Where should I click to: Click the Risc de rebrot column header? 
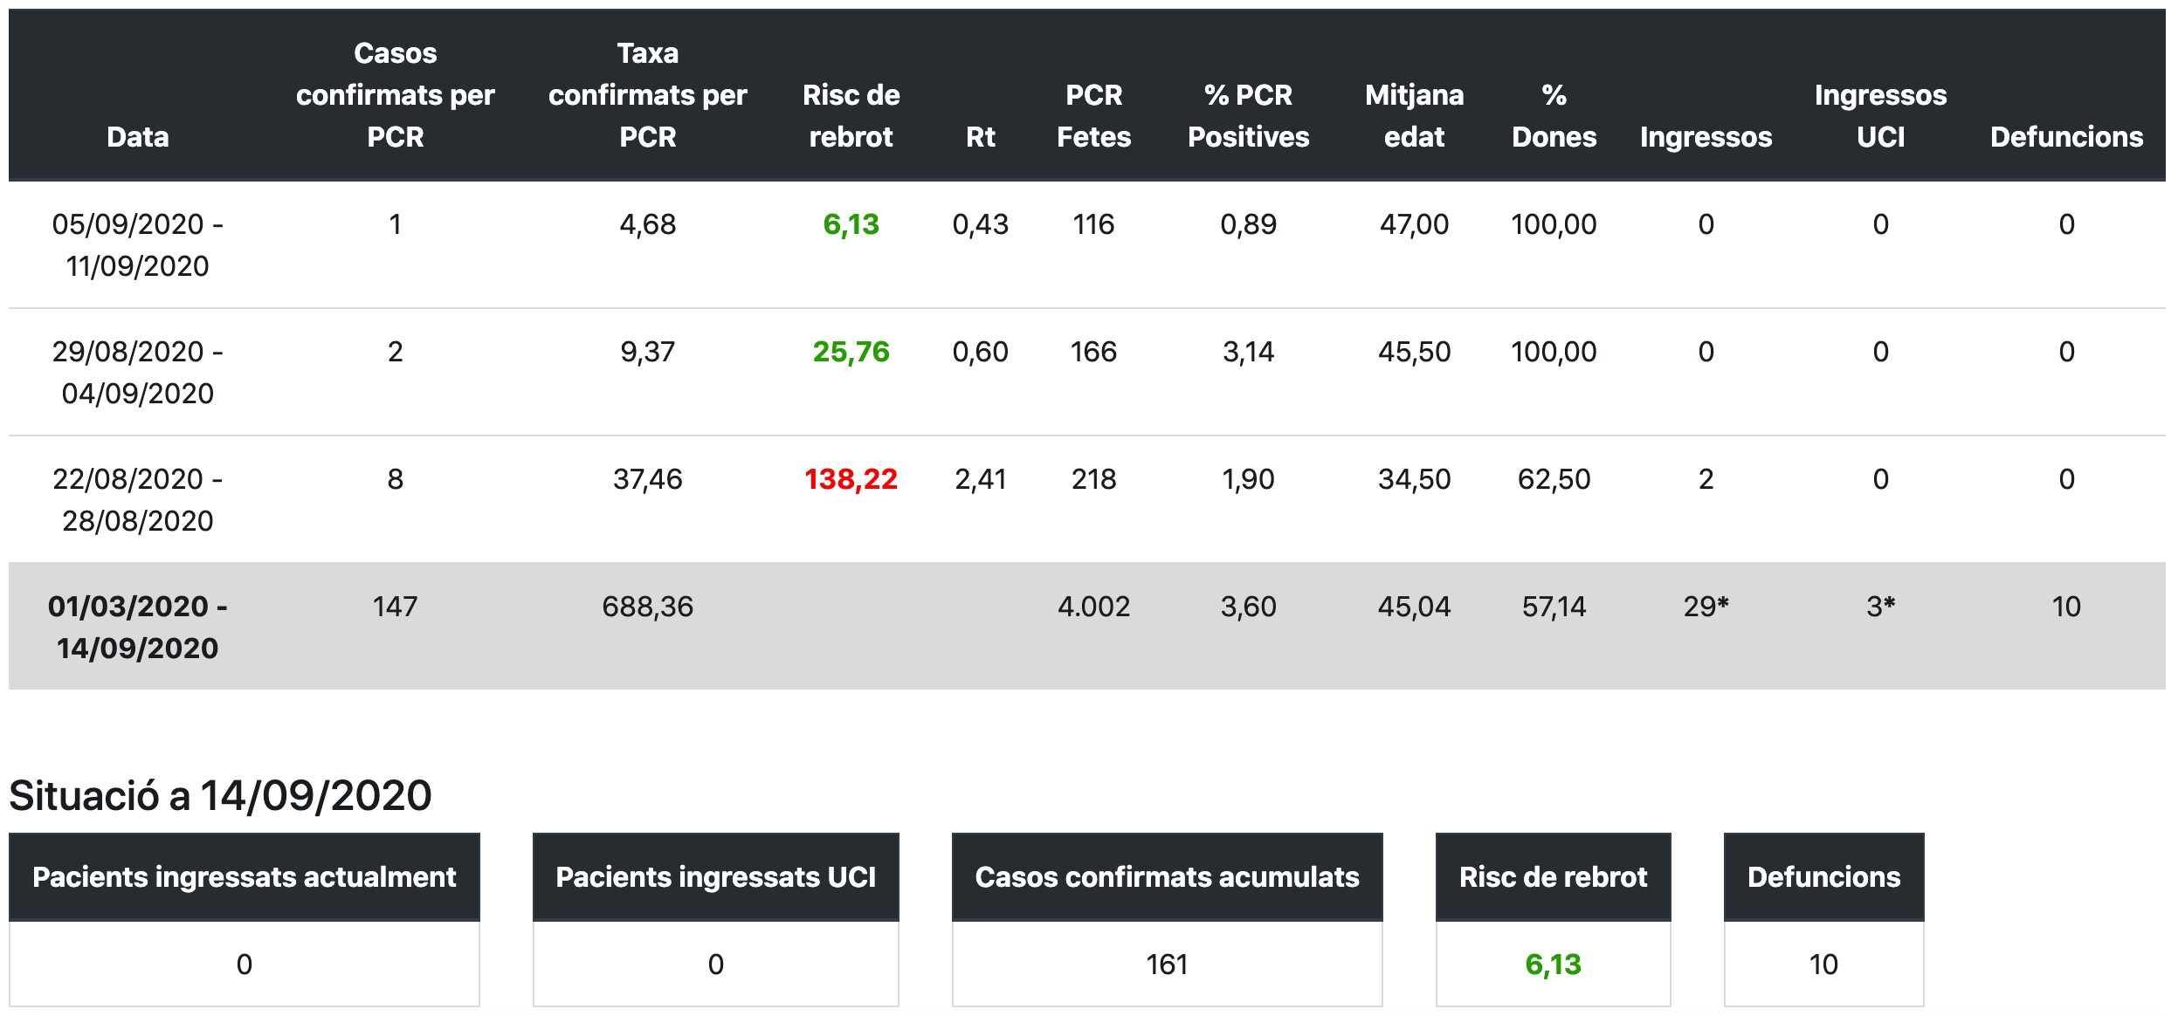click(851, 116)
